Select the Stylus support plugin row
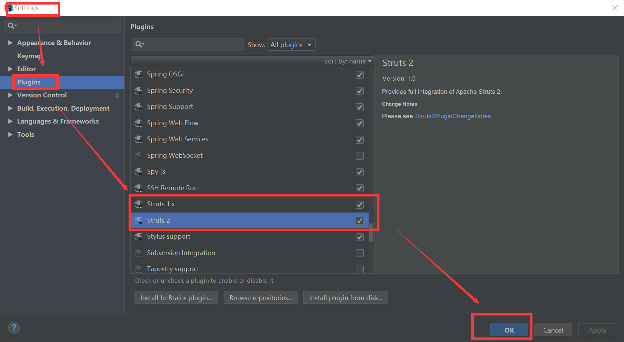624x342 pixels. (249, 237)
